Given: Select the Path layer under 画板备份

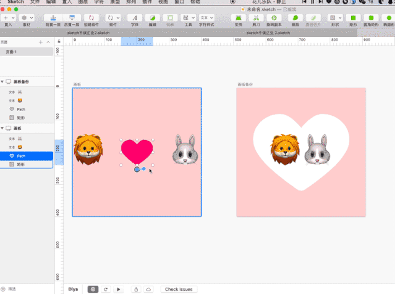Looking at the screenshot, I should [x=27, y=109].
